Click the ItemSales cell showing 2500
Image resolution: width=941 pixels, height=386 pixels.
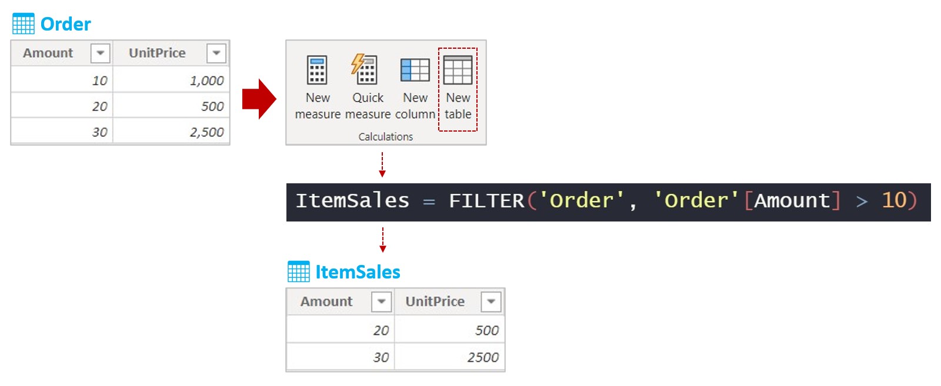pyautogui.click(x=483, y=357)
